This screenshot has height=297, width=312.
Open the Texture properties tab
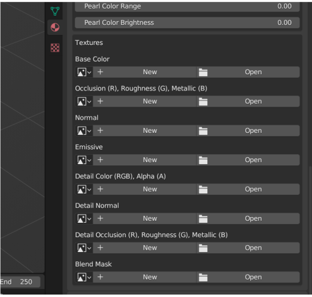pyautogui.click(x=55, y=48)
